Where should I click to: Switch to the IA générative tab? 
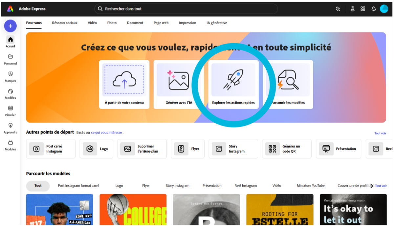tap(217, 23)
